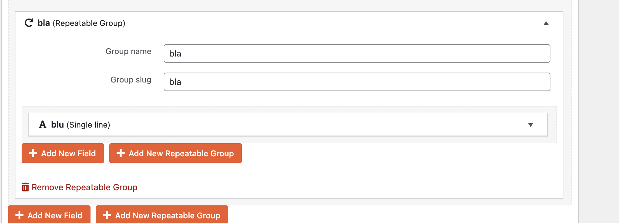Click plus icon of nested Add New Repeatable Group
Image resolution: width=619 pixels, height=223 pixels.
(120, 153)
